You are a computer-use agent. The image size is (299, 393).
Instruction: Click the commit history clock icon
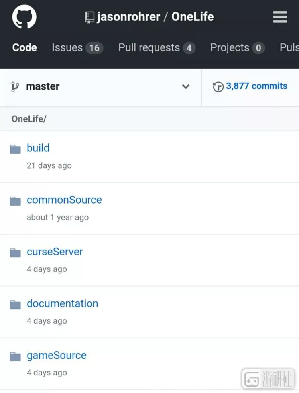(218, 87)
